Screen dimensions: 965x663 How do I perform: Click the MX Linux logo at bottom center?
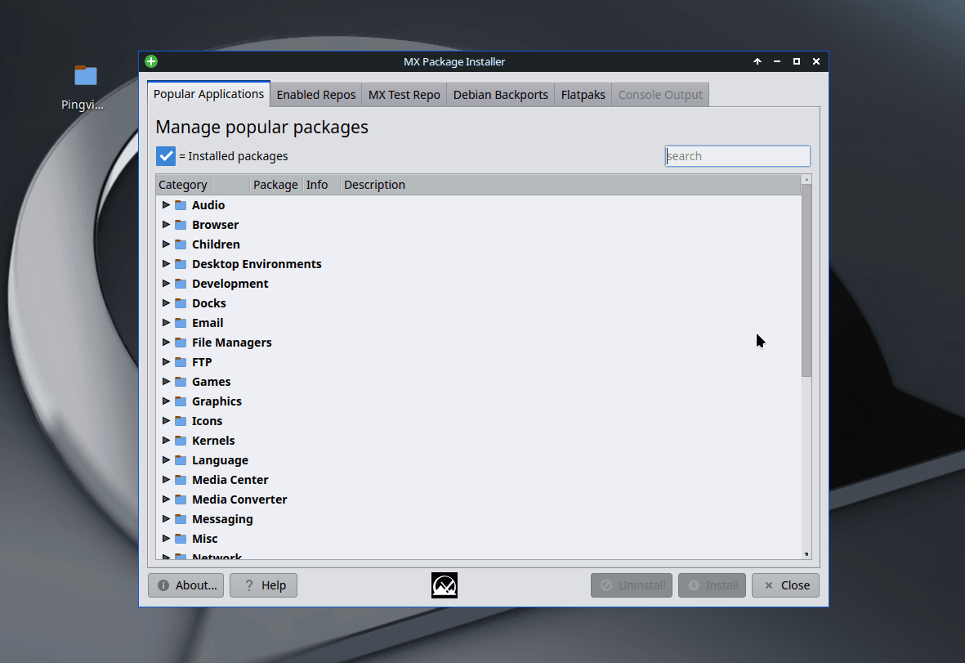click(x=445, y=585)
